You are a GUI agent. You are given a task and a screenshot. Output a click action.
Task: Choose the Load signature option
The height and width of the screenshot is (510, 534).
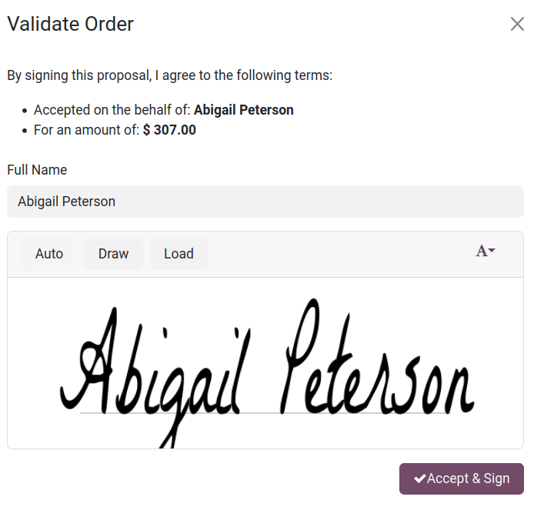(179, 254)
